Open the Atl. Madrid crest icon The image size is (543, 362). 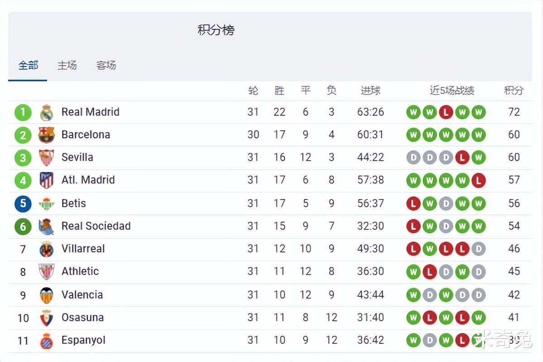[47, 180]
